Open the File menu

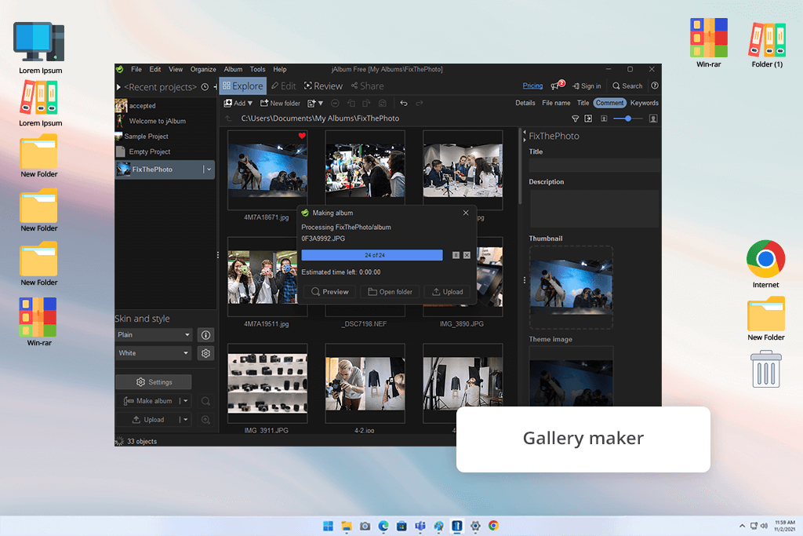[x=136, y=69]
